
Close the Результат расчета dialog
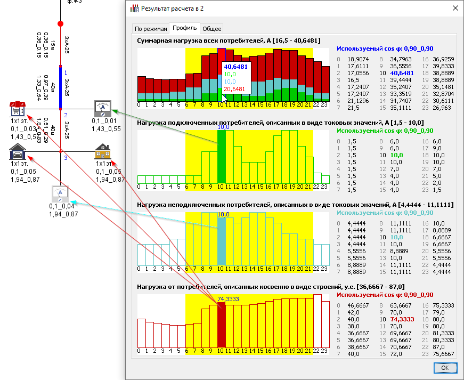pos(455,9)
